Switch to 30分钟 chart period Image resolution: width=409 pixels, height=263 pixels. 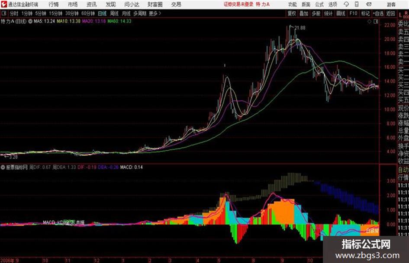[x=72, y=13]
